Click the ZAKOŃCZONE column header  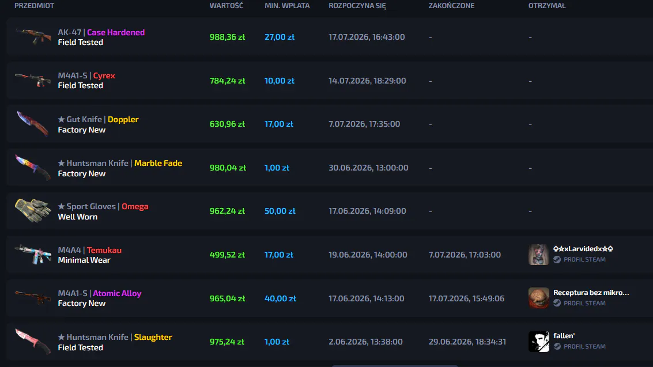tap(451, 5)
